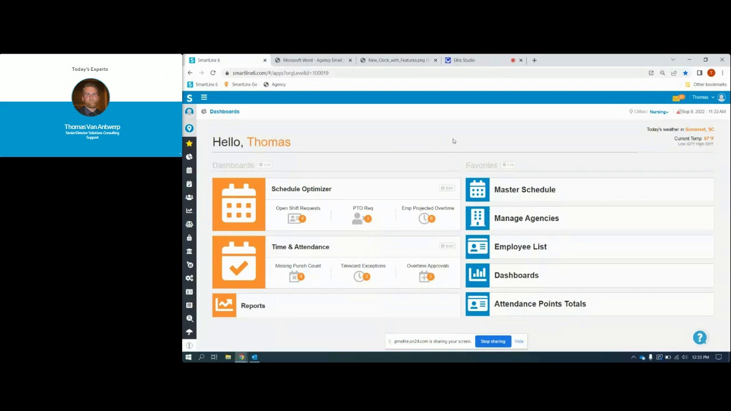Open Master Schedule favorite
This screenshot has width=731, height=411.
point(590,190)
